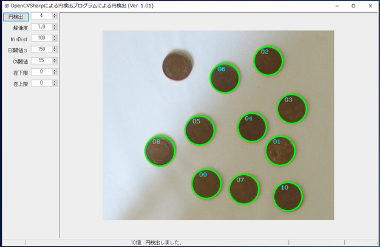Raise MinDist using the up arrow
Image resolution: width=380 pixels, height=247 pixels.
click(x=55, y=37)
